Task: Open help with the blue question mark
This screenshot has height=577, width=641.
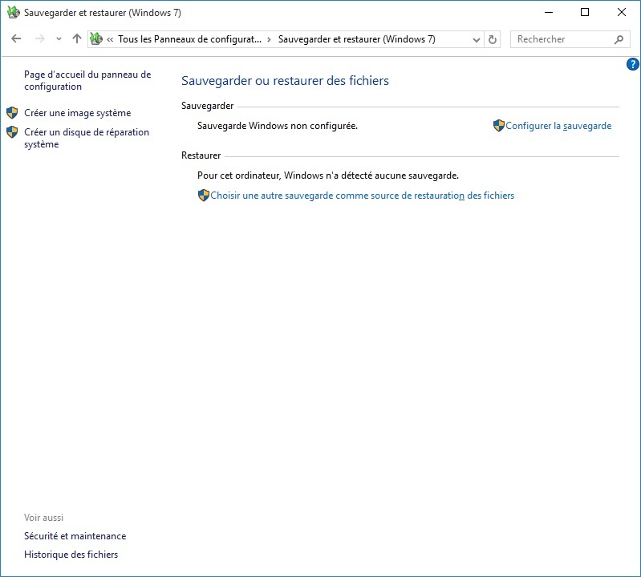Action: [x=632, y=64]
